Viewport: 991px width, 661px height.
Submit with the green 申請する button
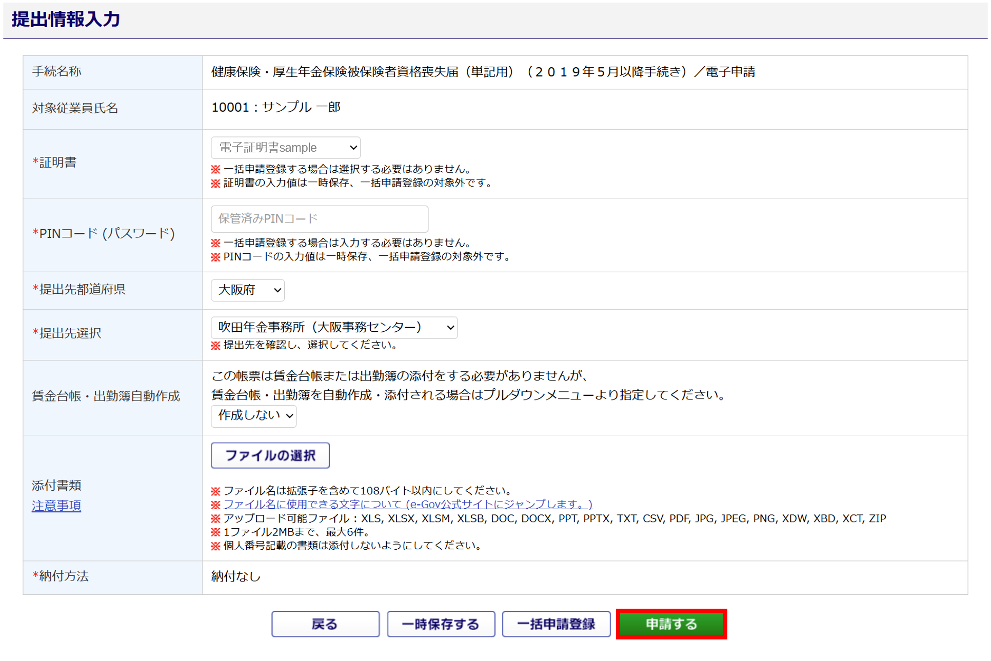(x=671, y=624)
